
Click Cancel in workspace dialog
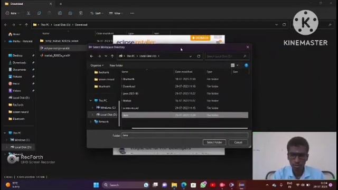tap(238, 142)
